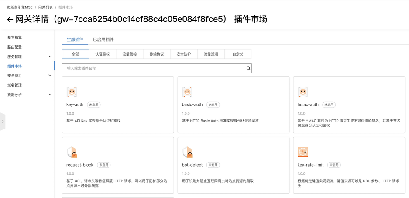Click version 1.0.0 under hmac-auth
The height and width of the screenshot is (198, 409).
(301, 113)
